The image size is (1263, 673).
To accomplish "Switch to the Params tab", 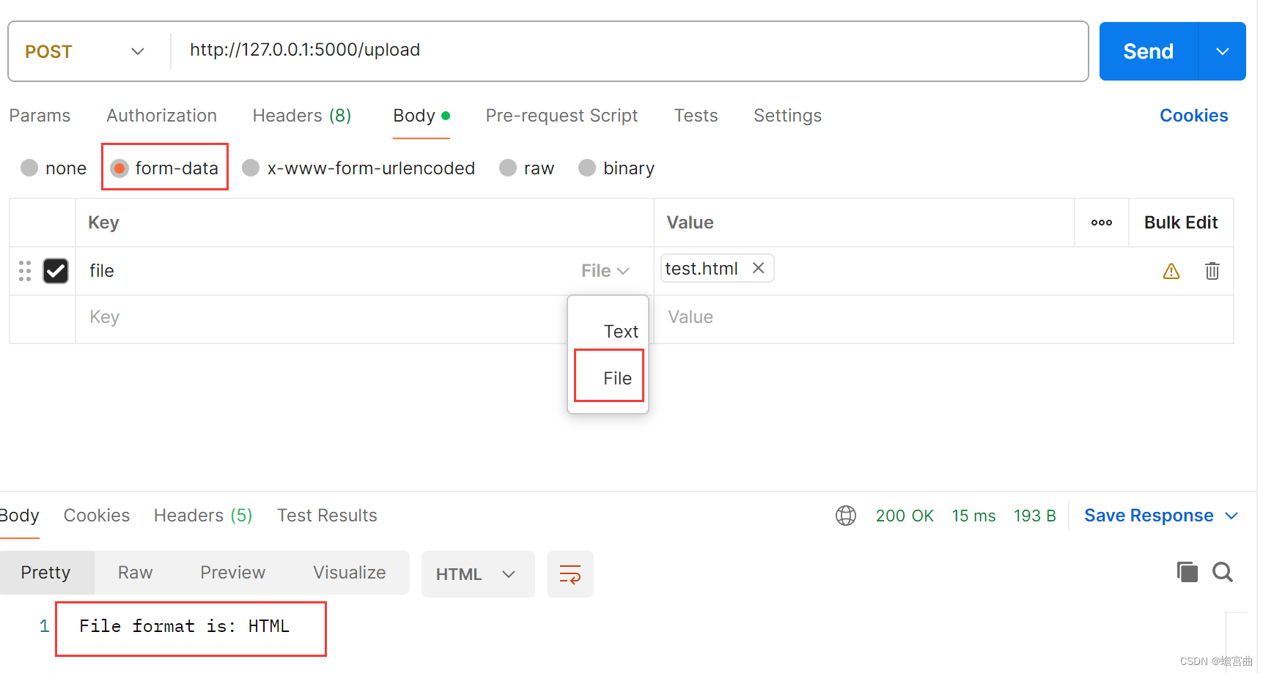I will coord(40,116).
